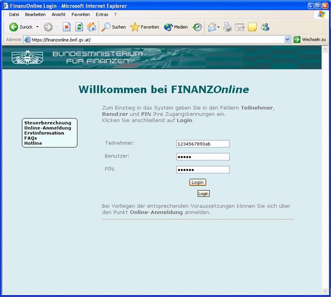Open the Hotline link in sidebar box
The image size is (331, 297).
[x=33, y=143]
